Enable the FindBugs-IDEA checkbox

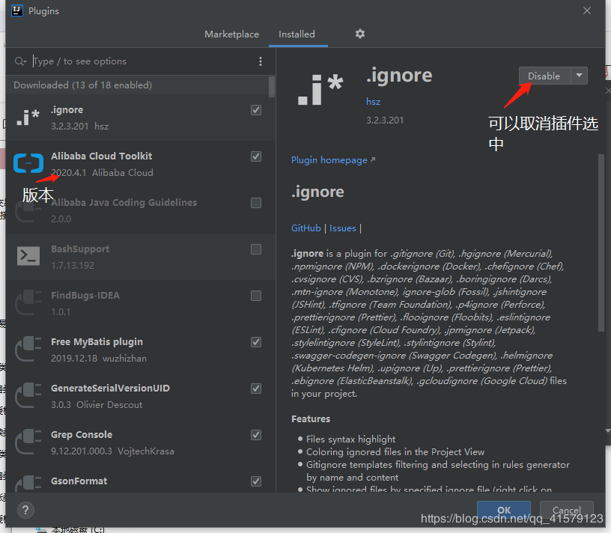(x=256, y=296)
